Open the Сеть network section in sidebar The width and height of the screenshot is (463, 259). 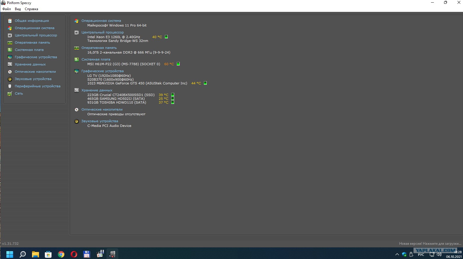tap(19, 93)
